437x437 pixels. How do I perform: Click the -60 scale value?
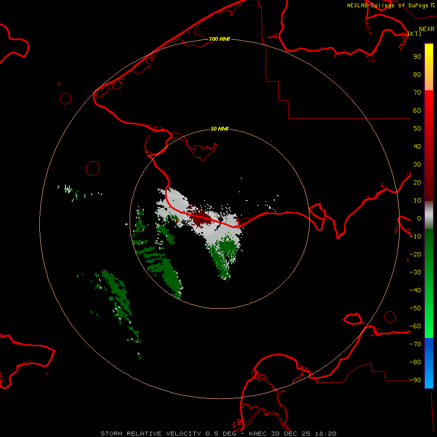coord(416,326)
